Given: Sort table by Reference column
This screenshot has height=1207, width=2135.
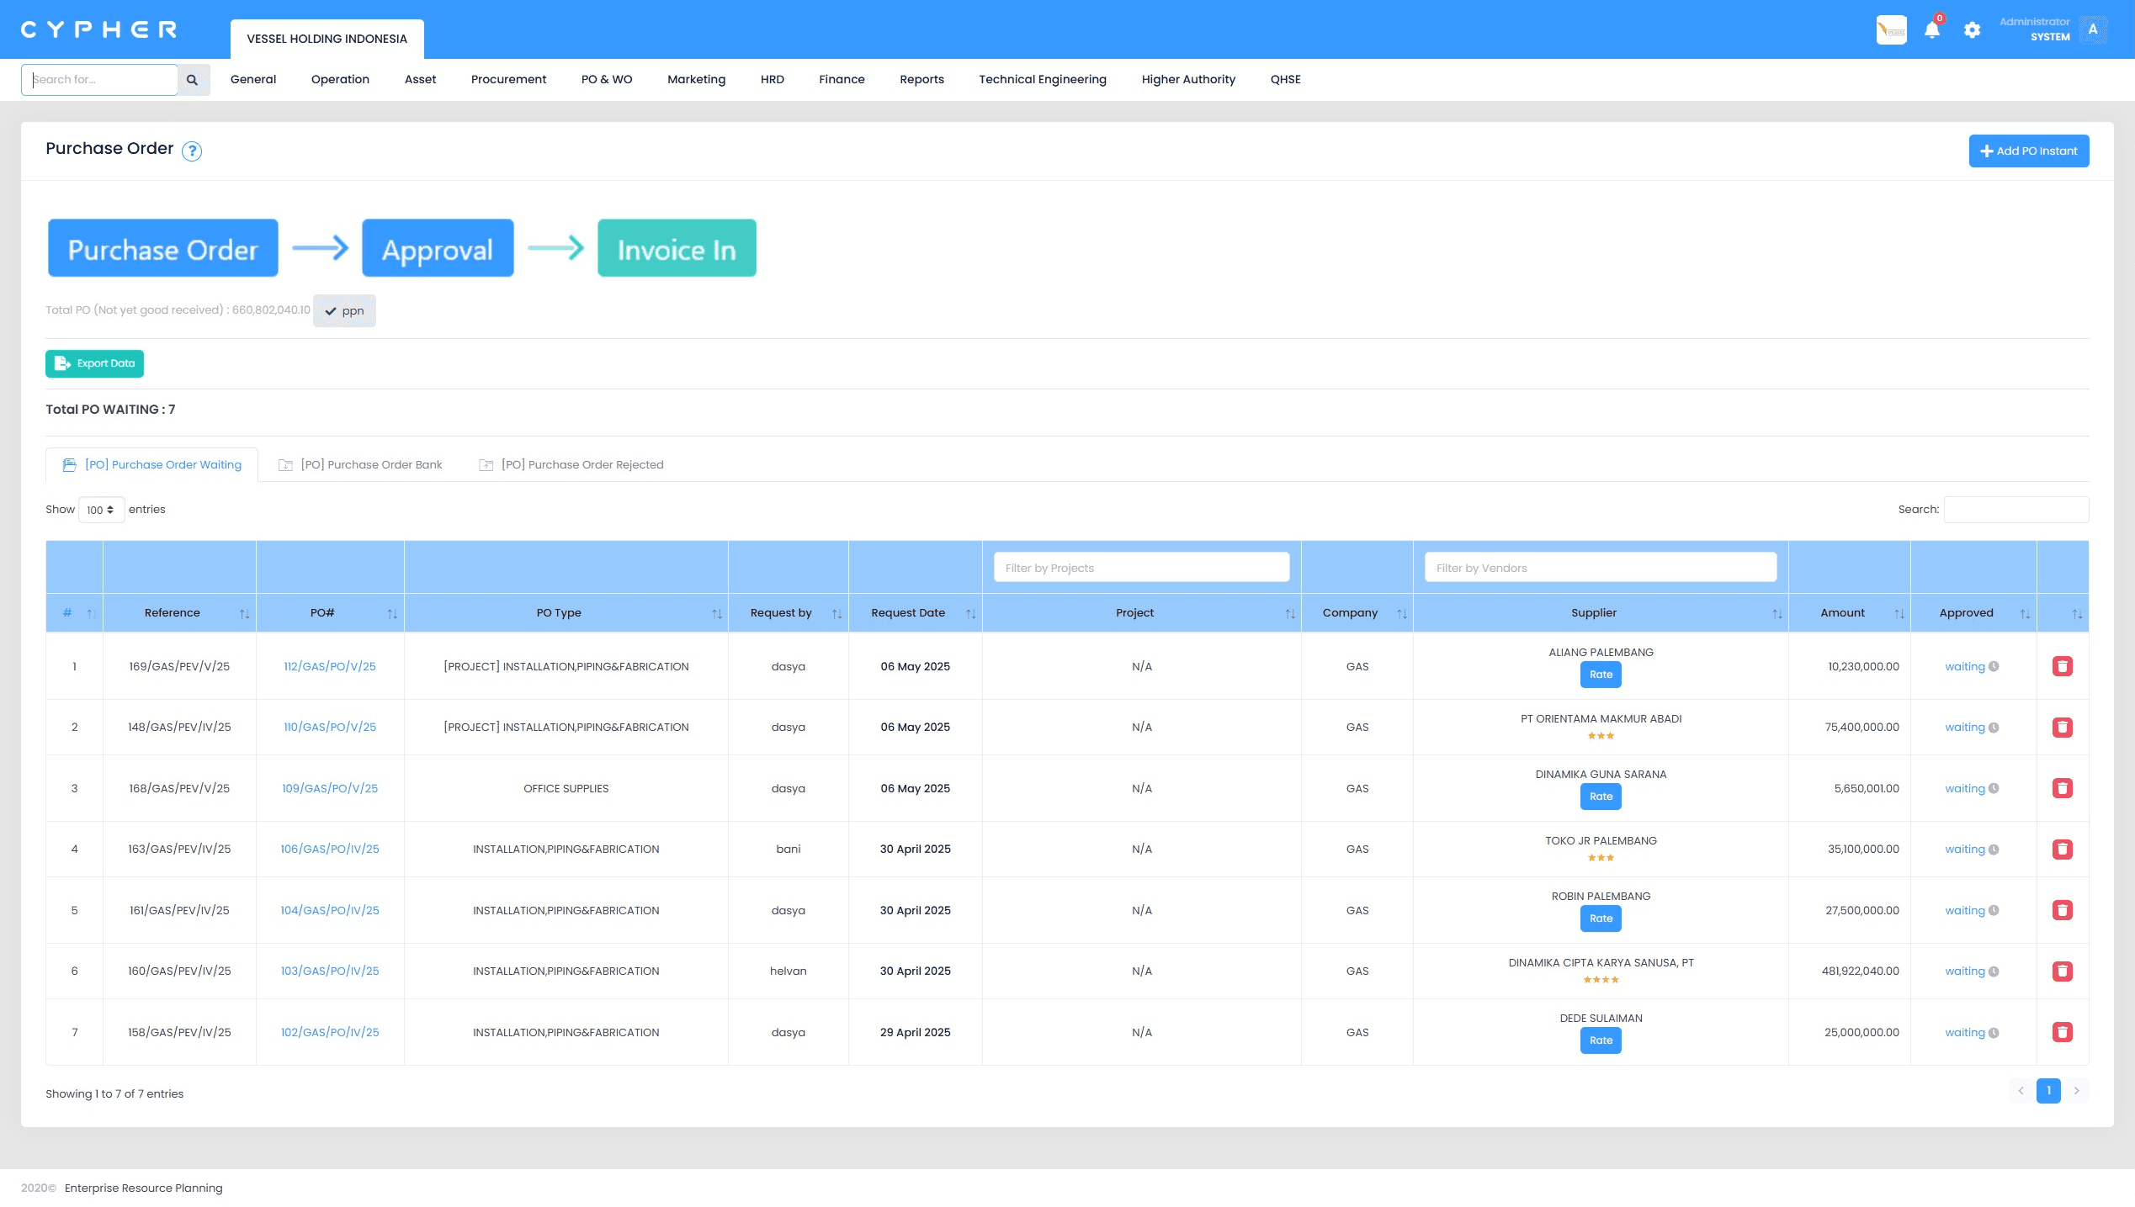Looking at the screenshot, I should [x=179, y=613].
